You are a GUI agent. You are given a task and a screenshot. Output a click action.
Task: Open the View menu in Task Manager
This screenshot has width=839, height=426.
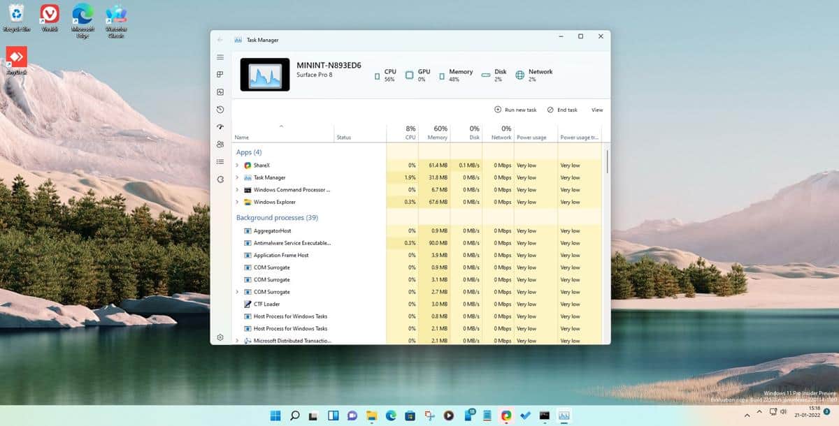click(x=596, y=110)
